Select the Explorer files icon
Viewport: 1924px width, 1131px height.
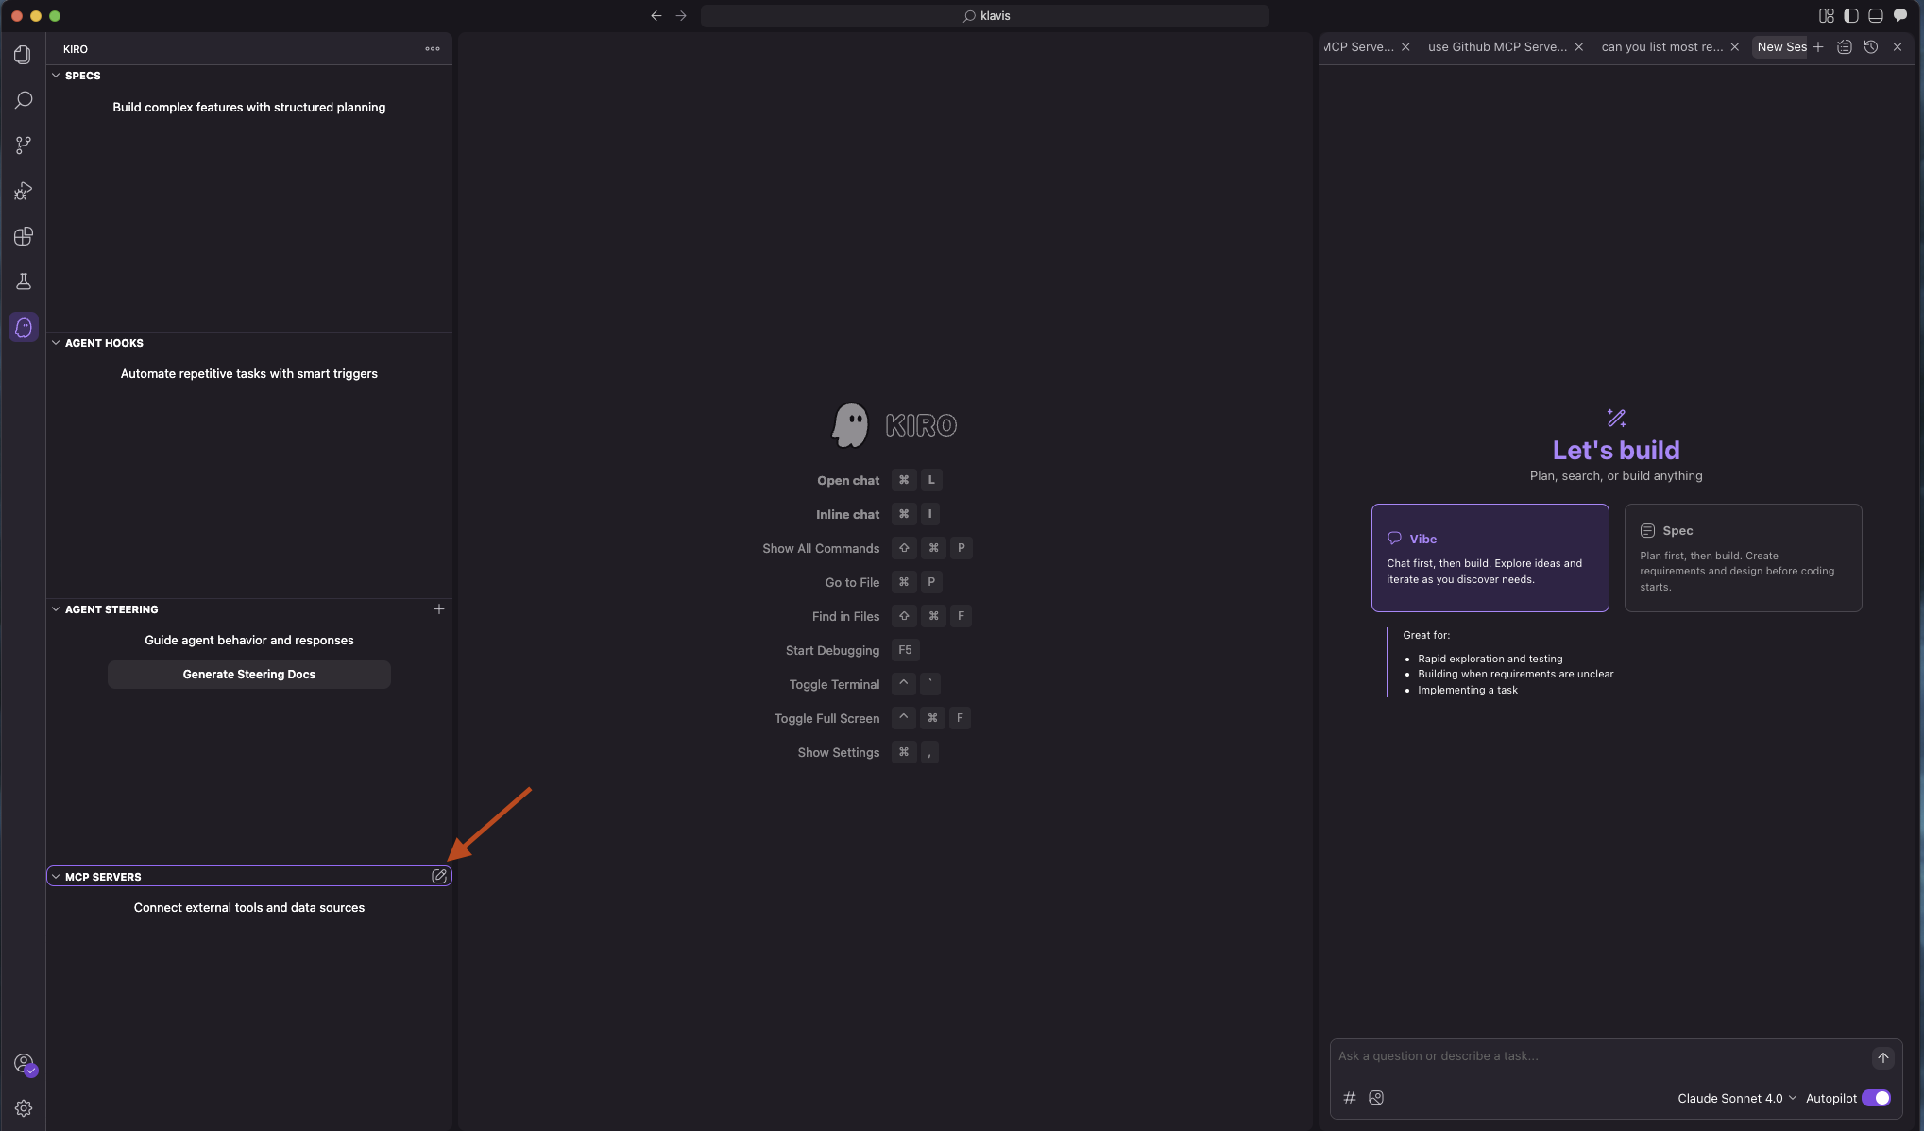point(24,54)
